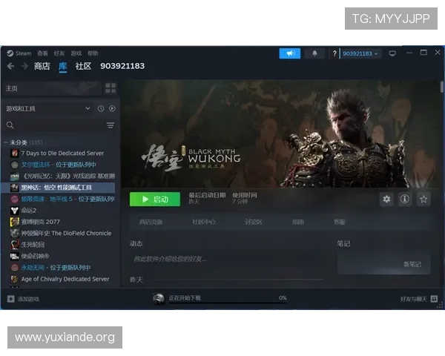Open the 商店 store tab
The width and height of the screenshot is (445, 356).
click(42, 66)
